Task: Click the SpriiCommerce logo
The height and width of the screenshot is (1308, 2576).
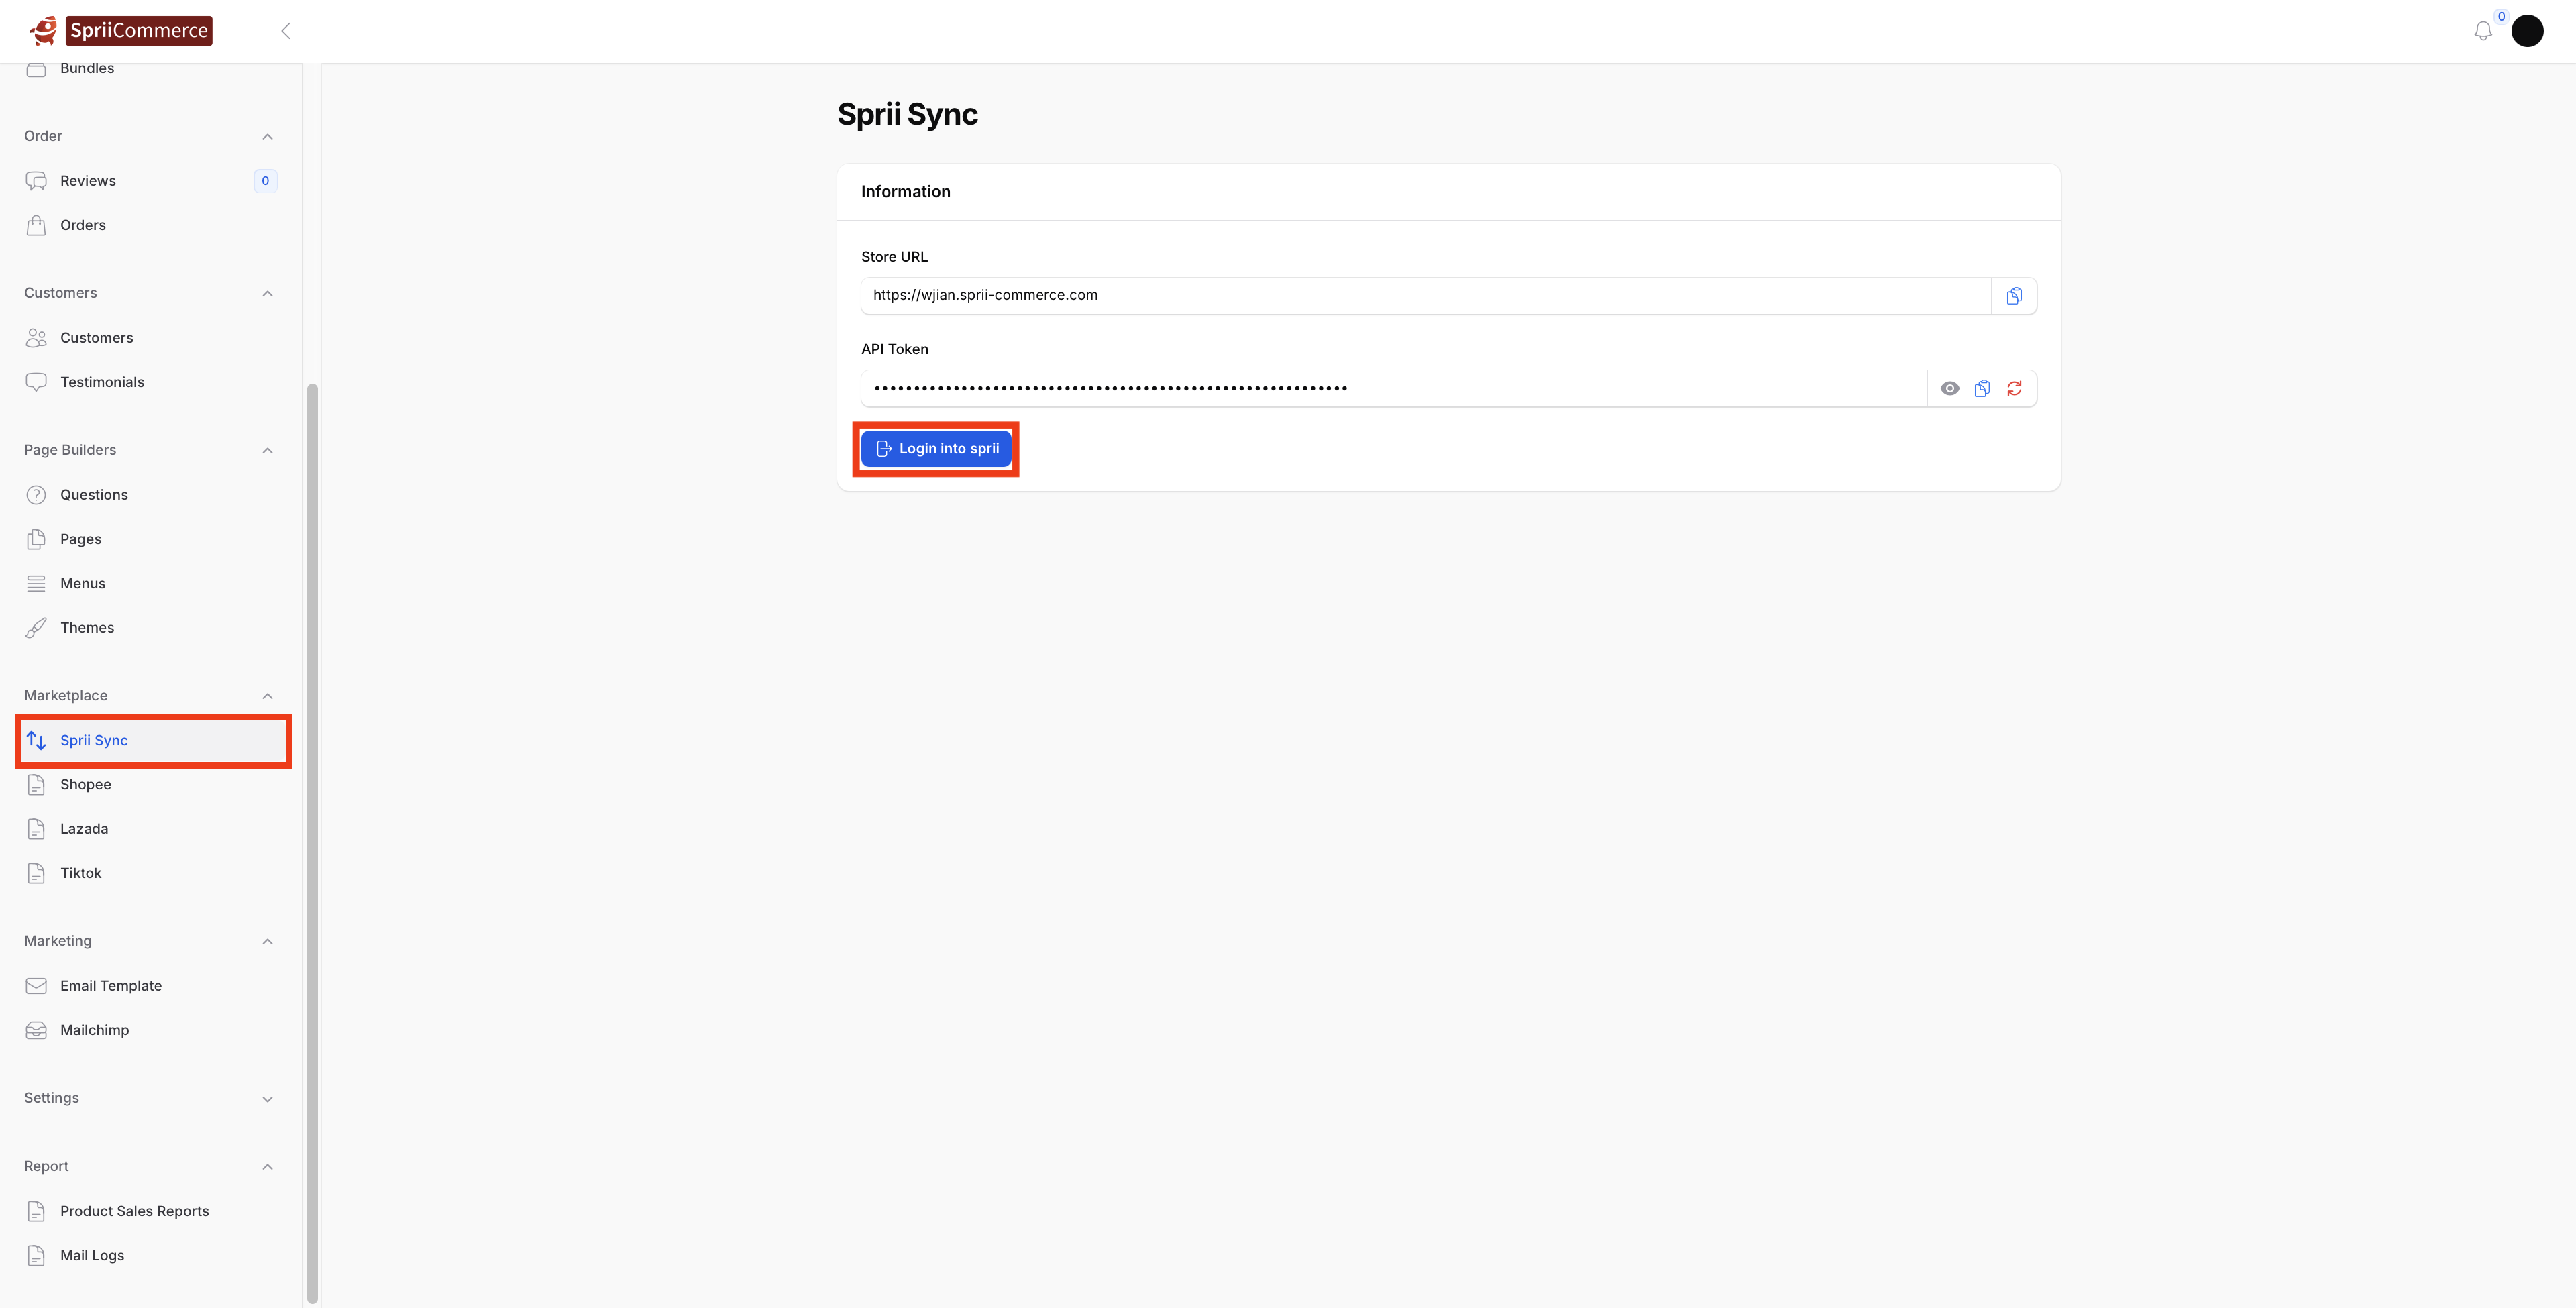Action: coord(121,31)
